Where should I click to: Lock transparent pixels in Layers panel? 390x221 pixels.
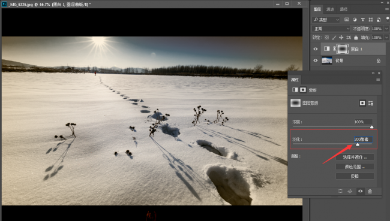327,38
